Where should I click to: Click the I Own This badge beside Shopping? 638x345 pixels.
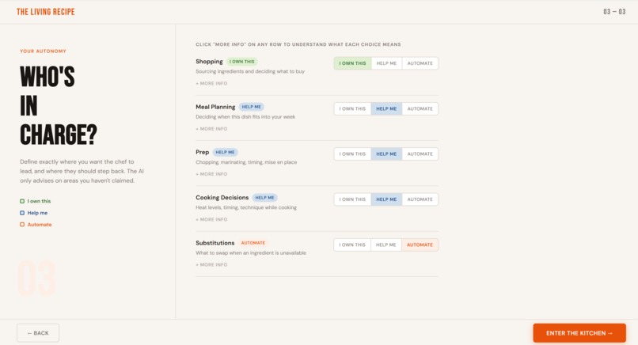tap(241, 62)
